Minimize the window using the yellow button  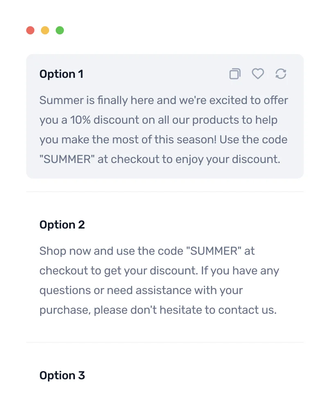(x=45, y=30)
